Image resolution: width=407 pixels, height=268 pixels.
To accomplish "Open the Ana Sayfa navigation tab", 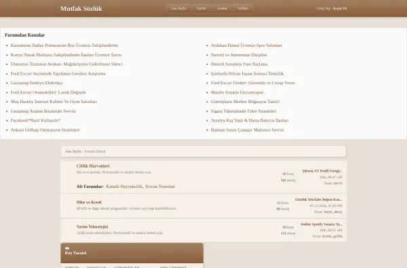I will (x=178, y=8).
